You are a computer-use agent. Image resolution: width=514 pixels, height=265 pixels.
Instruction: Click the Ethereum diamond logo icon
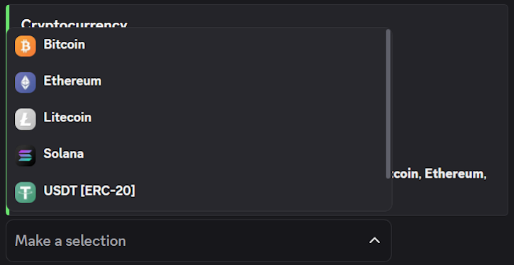26,82
